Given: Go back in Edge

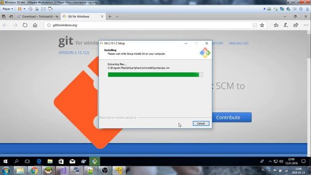Looking at the screenshot, I should tap(5, 25).
